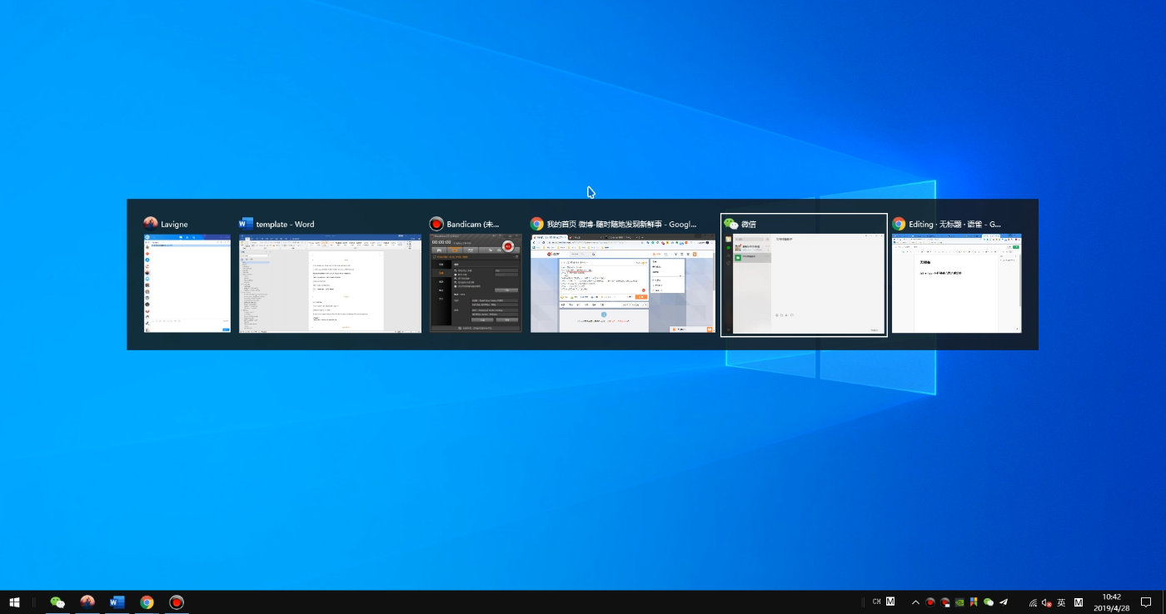Click the Bandicam icon in switcher header

(436, 224)
